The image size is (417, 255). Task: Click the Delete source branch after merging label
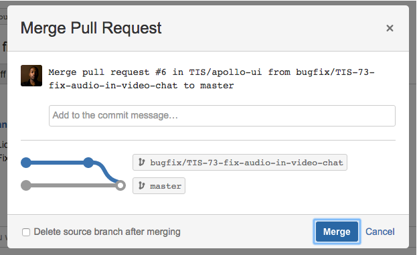click(x=107, y=232)
